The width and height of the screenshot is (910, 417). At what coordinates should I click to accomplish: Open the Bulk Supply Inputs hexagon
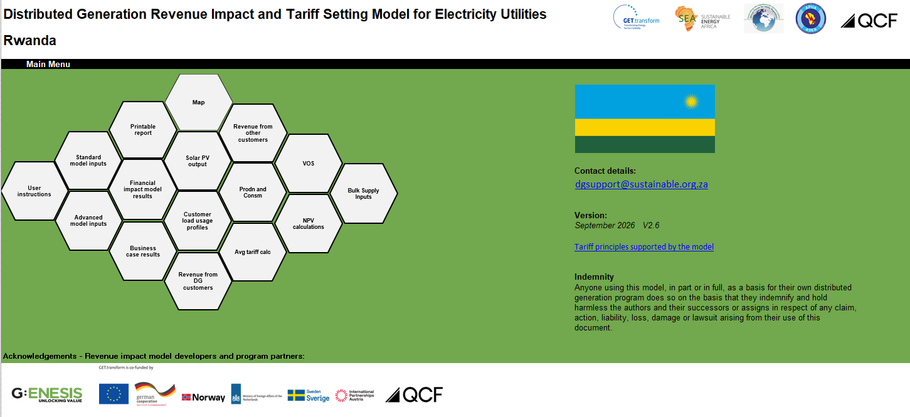point(363,193)
